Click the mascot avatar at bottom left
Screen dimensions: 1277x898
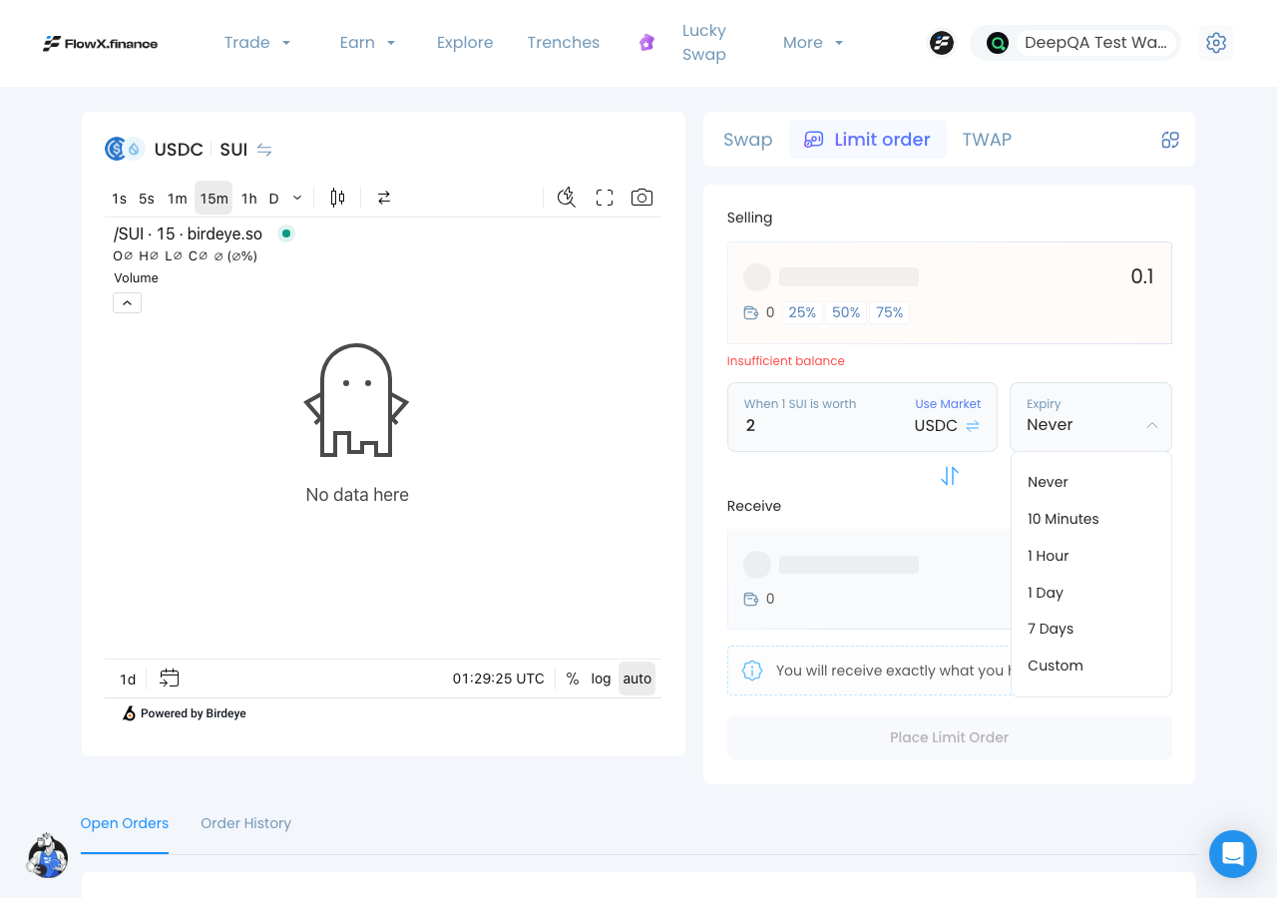pyautogui.click(x=47, y=855)
